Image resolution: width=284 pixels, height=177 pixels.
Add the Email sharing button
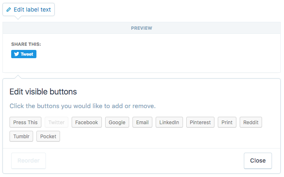tap(142, 122)
